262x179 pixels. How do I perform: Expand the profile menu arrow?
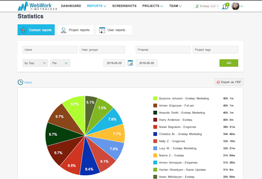(x=241, y=6)
